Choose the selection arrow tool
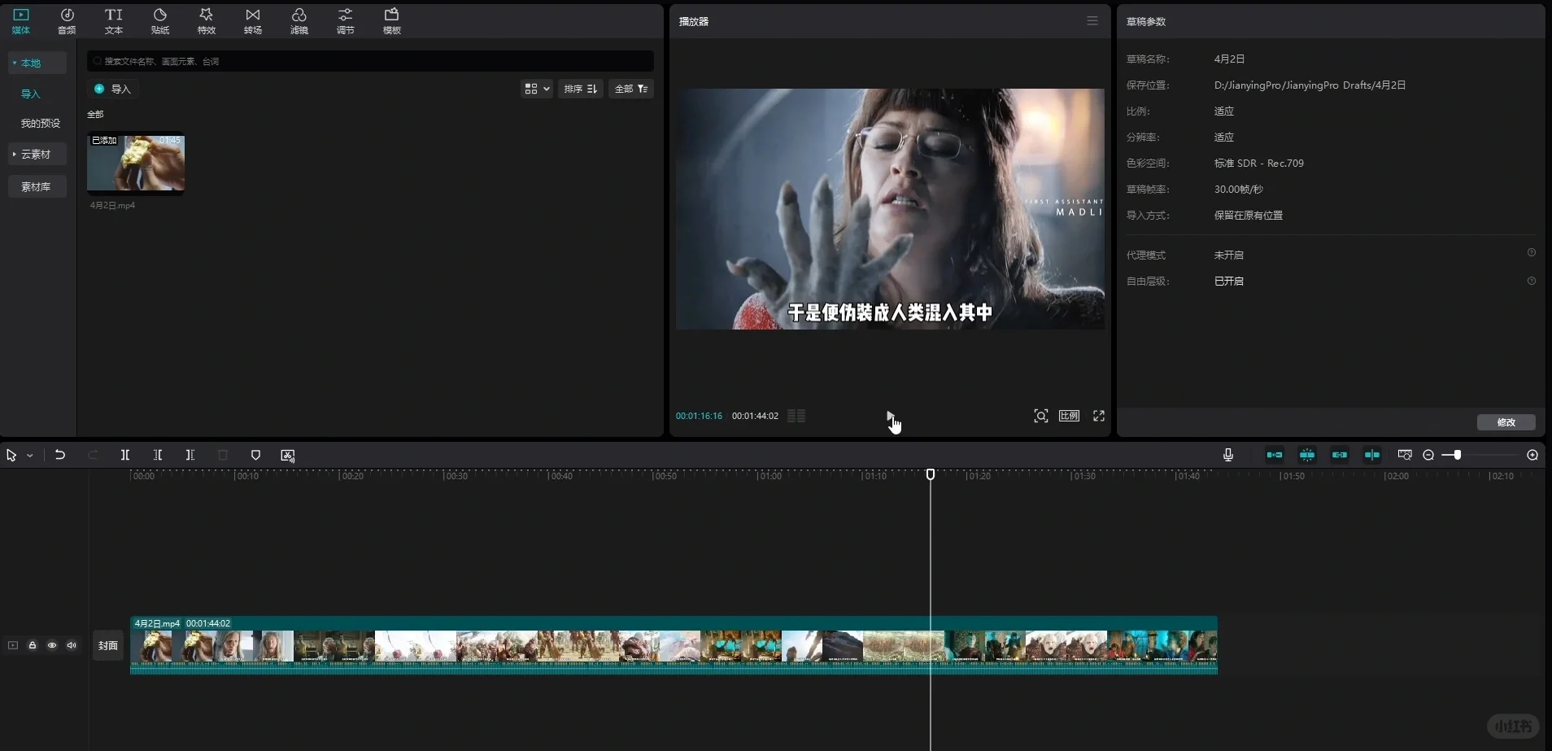1552x751 pixels. 11,455
